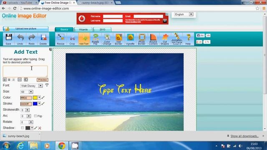Click the Delete picture icon
267x150 pixels.
click(43, 39)
